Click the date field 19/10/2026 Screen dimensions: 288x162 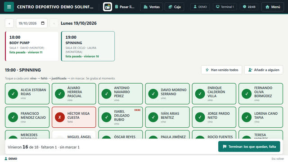31,23
